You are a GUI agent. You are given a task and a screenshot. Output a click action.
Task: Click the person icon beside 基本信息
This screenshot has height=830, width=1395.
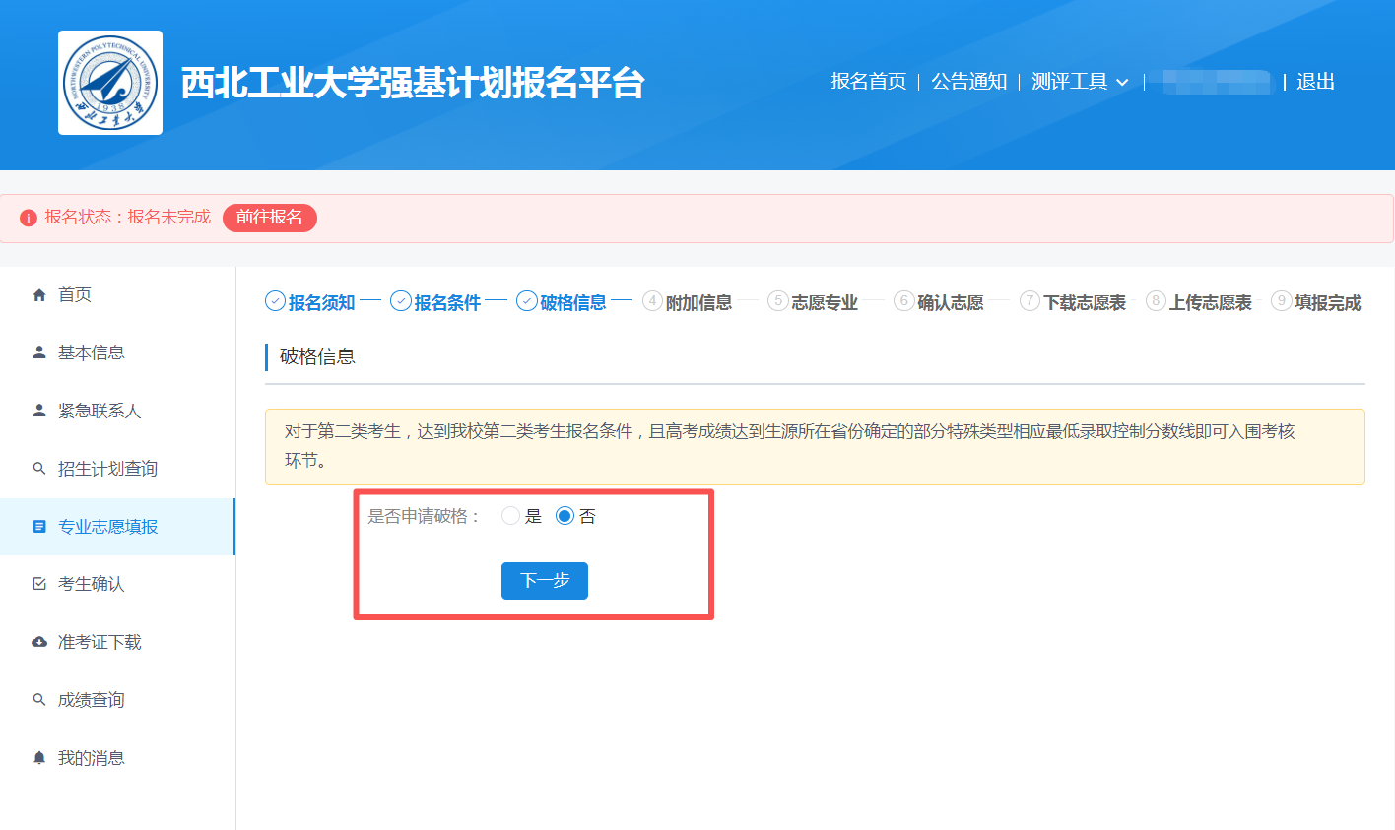[x=39, y=352]
